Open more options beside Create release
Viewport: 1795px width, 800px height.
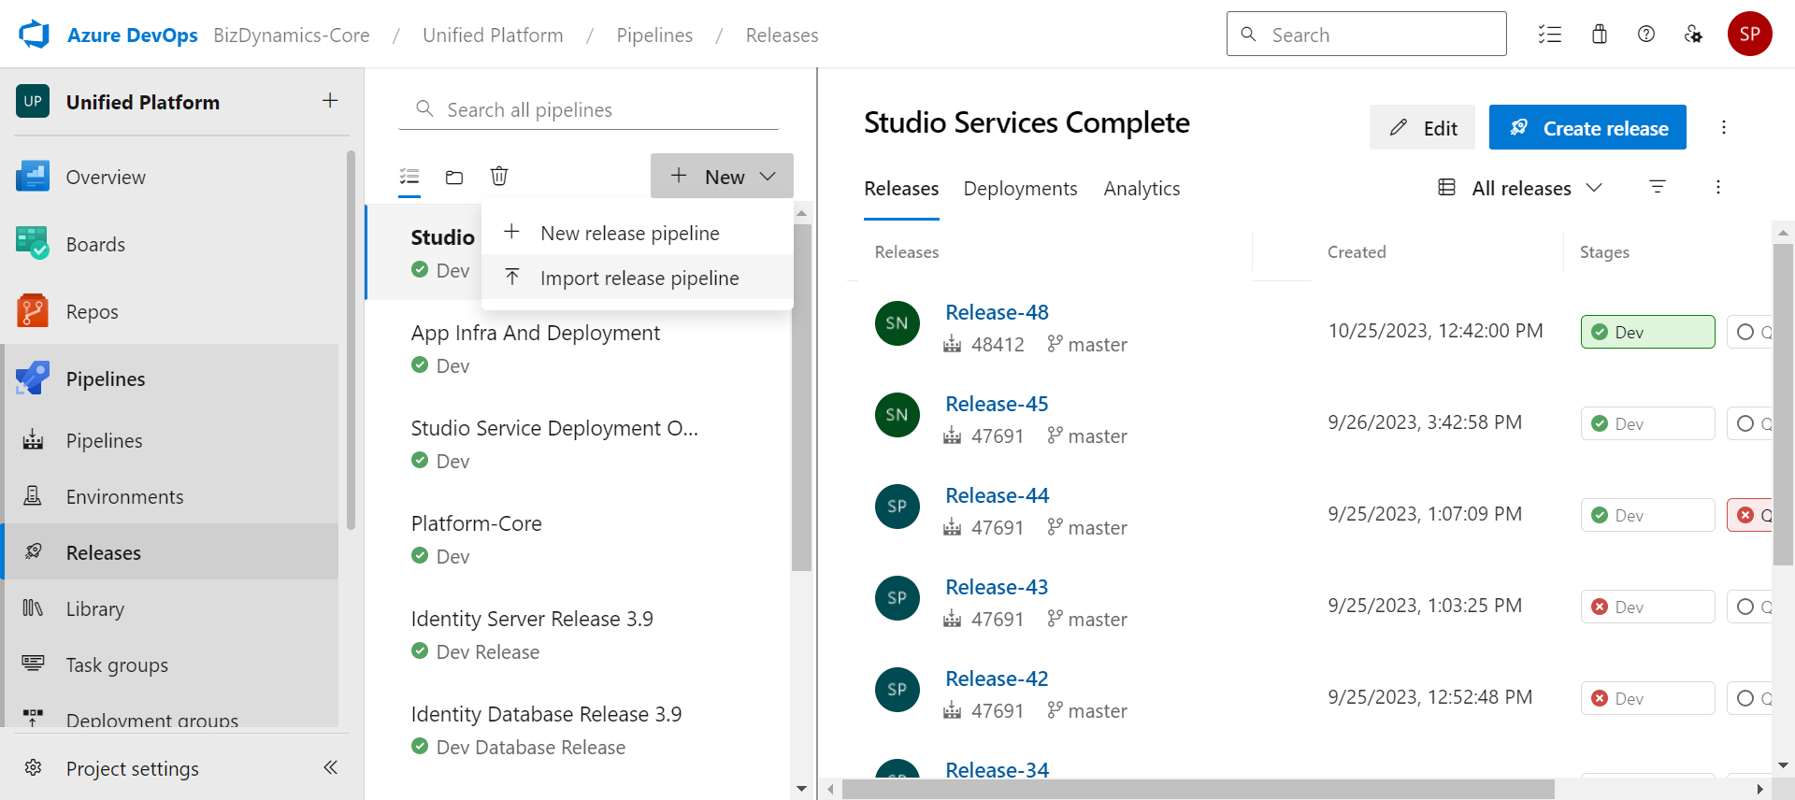click(1724, 127)
